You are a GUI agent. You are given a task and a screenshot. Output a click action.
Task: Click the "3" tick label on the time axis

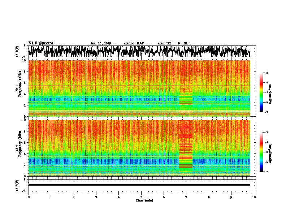tap(96, 197)
